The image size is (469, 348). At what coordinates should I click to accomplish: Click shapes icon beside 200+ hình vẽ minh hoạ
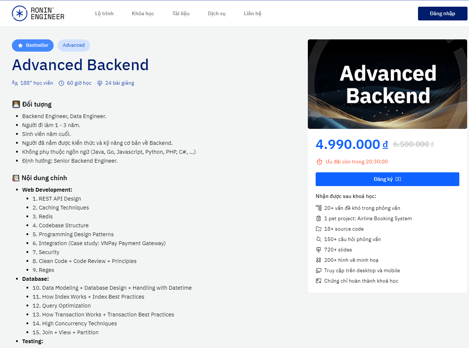(x=318, y=260)
